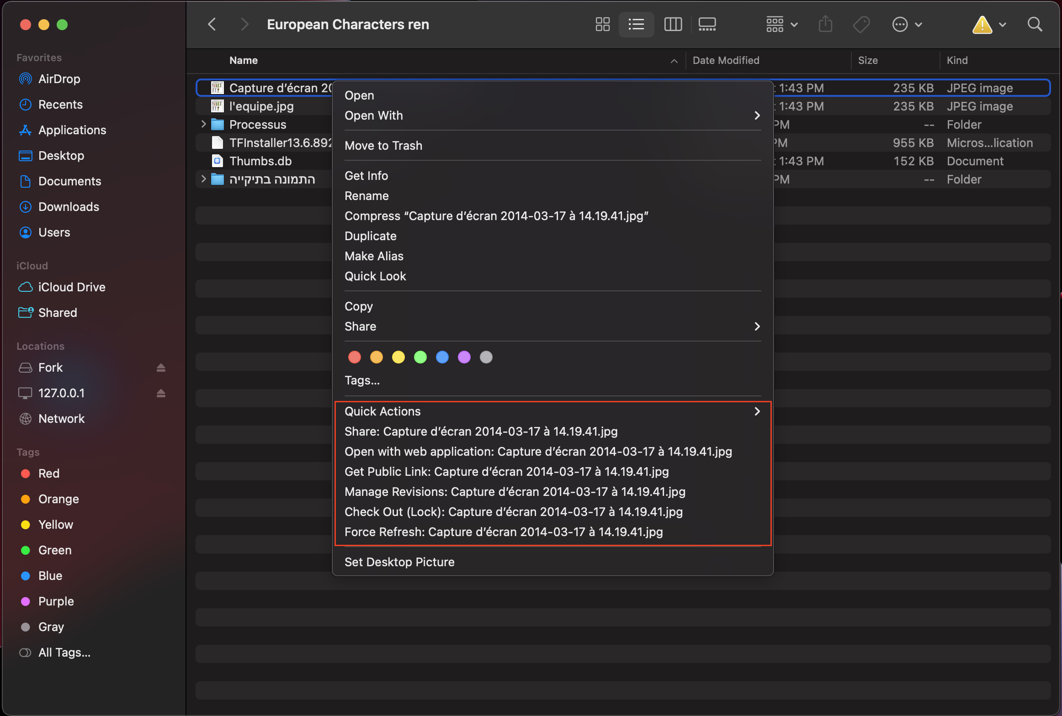Toggle the Fork location eject button

click(163, 368)
